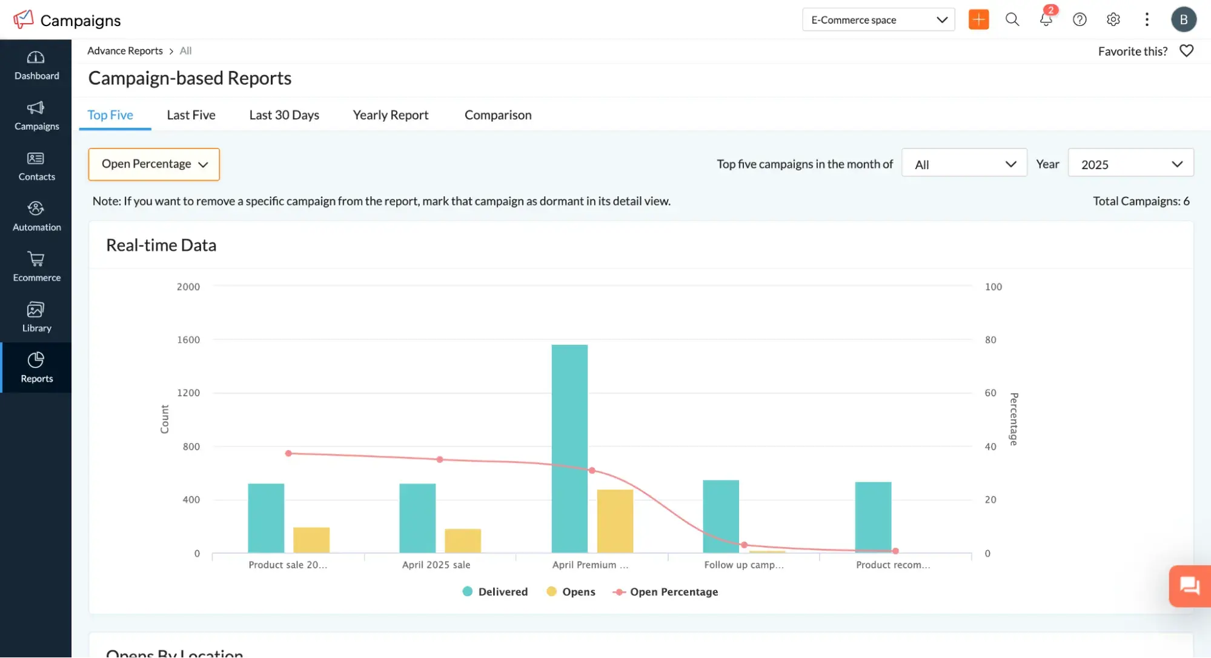
Task: Open notifications with 2 unread alerts
Action: [1046, 19]
